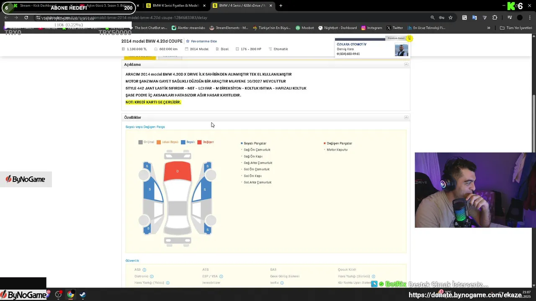Open The best ChatBot bookmark
The height and width of the screenshot is (301, 536).
[148, 28]
